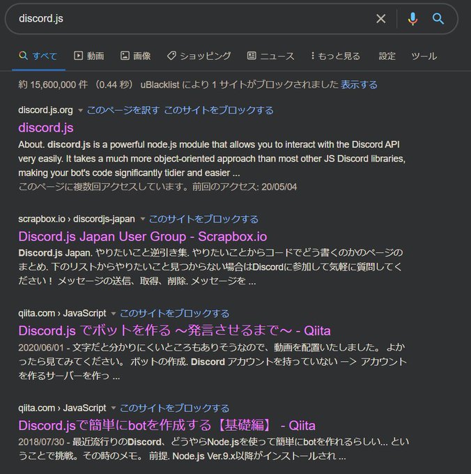The width and height of the screenshot is (471, 474).
Task: Open the ニュース tab
Action: coord(271,56)
